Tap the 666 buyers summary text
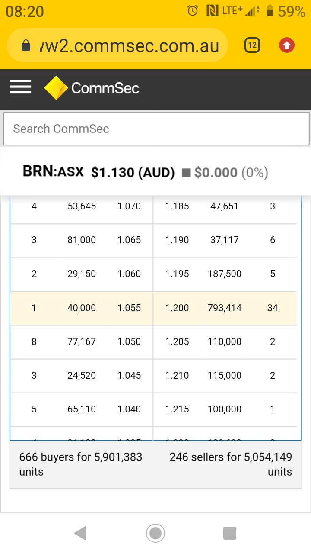 click(x=81, y=464)
